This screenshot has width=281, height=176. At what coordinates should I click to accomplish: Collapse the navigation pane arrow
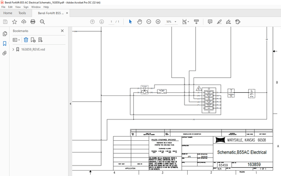tap(70, 104)
